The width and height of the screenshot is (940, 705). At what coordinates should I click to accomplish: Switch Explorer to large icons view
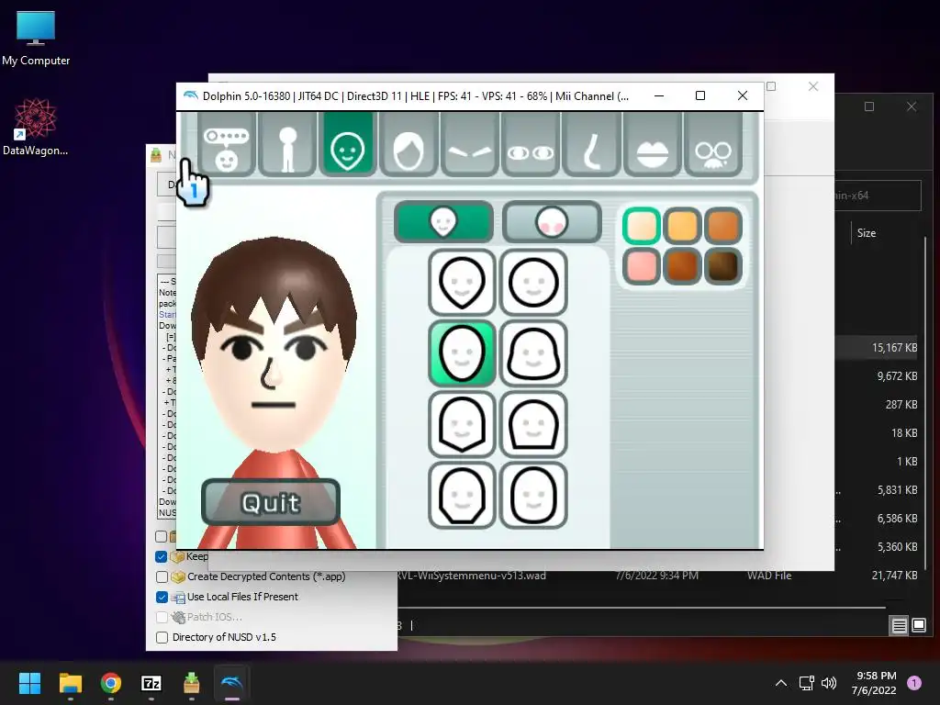[919, 626]
